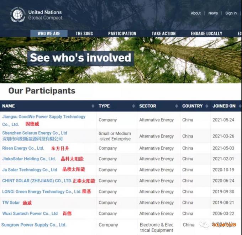Open the WHO WE ARE tab
This screenshot has width=242, height=235.
click(x=49, y=33)
